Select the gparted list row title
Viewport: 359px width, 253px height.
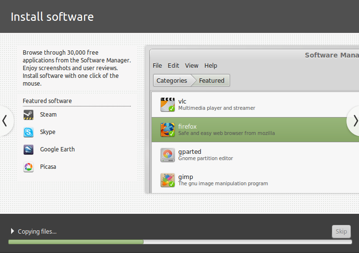click(190, 152)
